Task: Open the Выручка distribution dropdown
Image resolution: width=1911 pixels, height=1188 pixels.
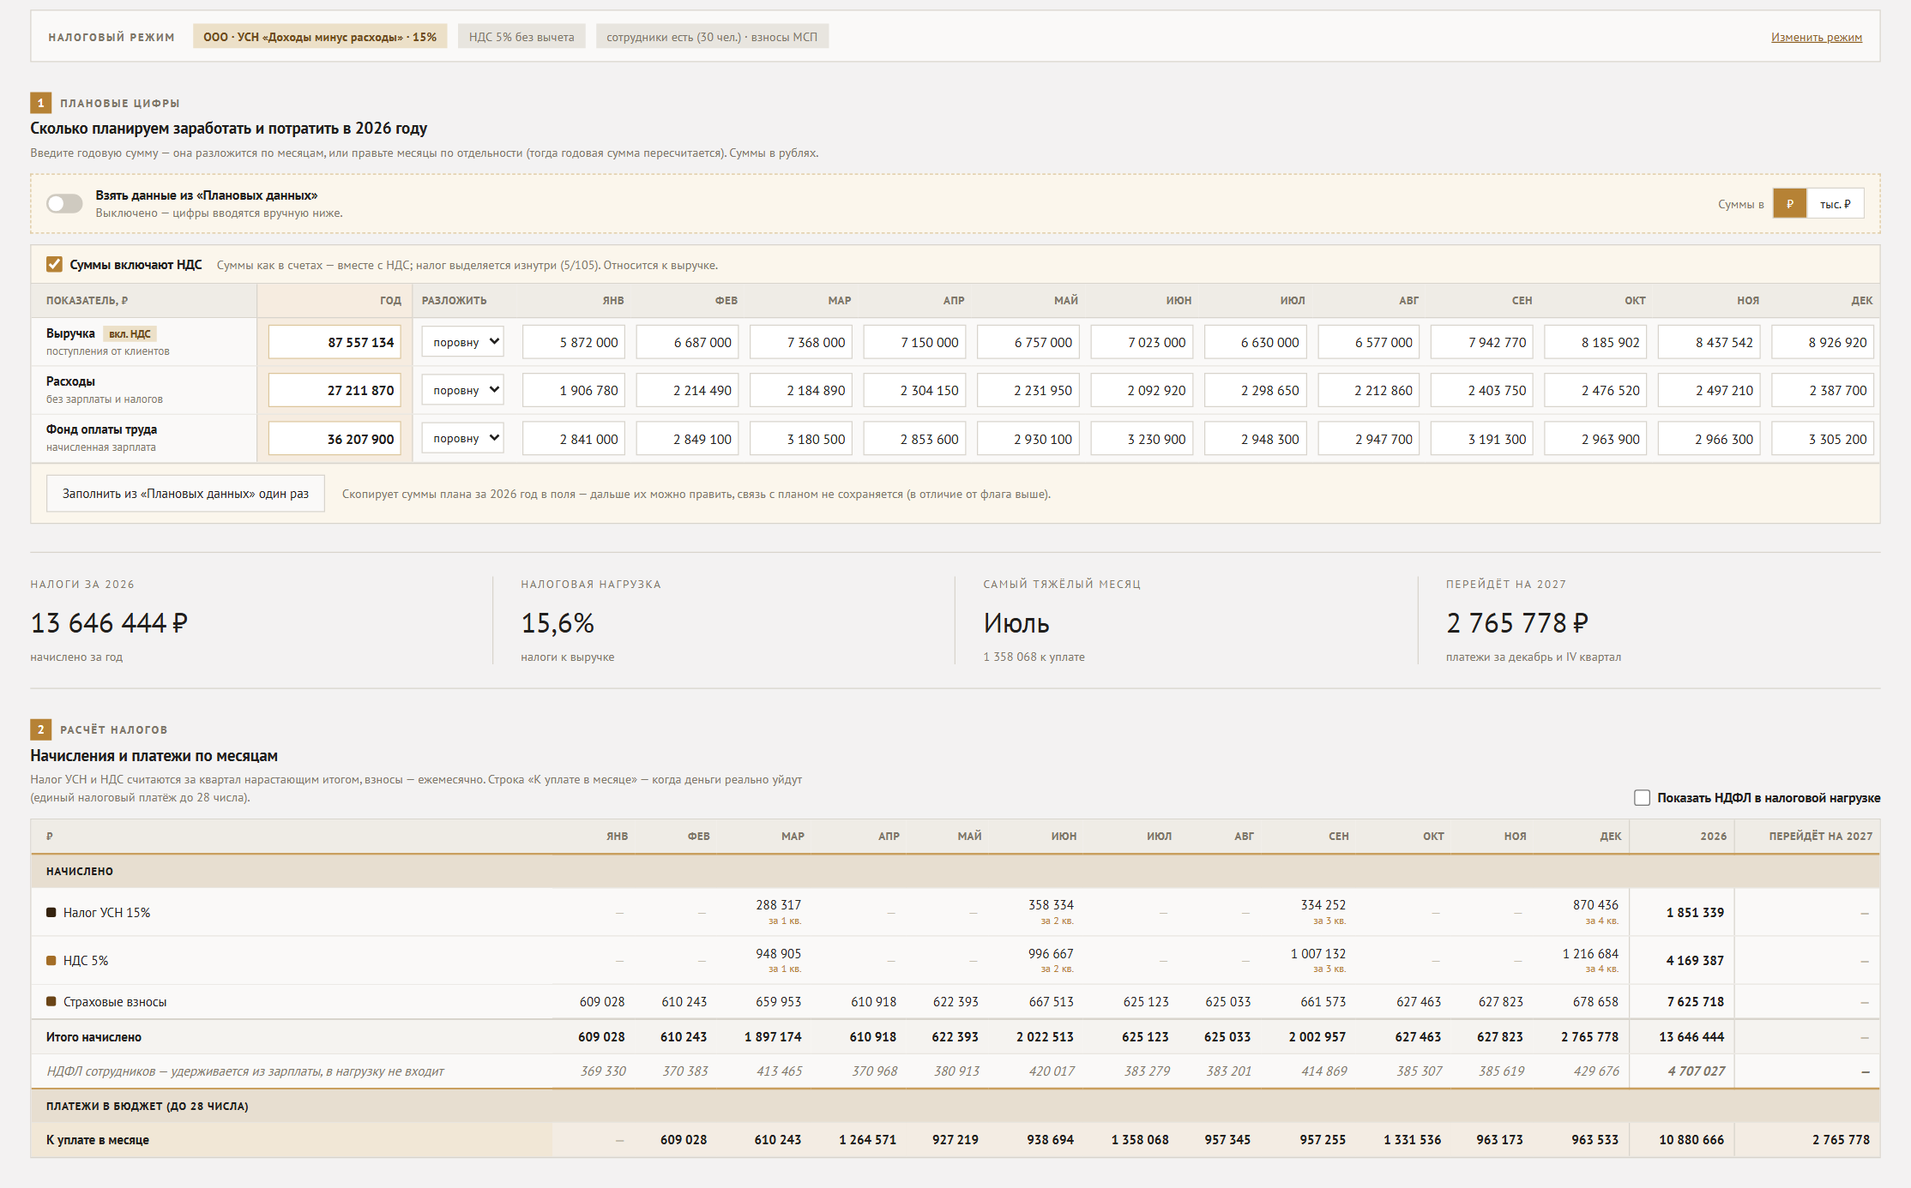Action: [463, 342]
